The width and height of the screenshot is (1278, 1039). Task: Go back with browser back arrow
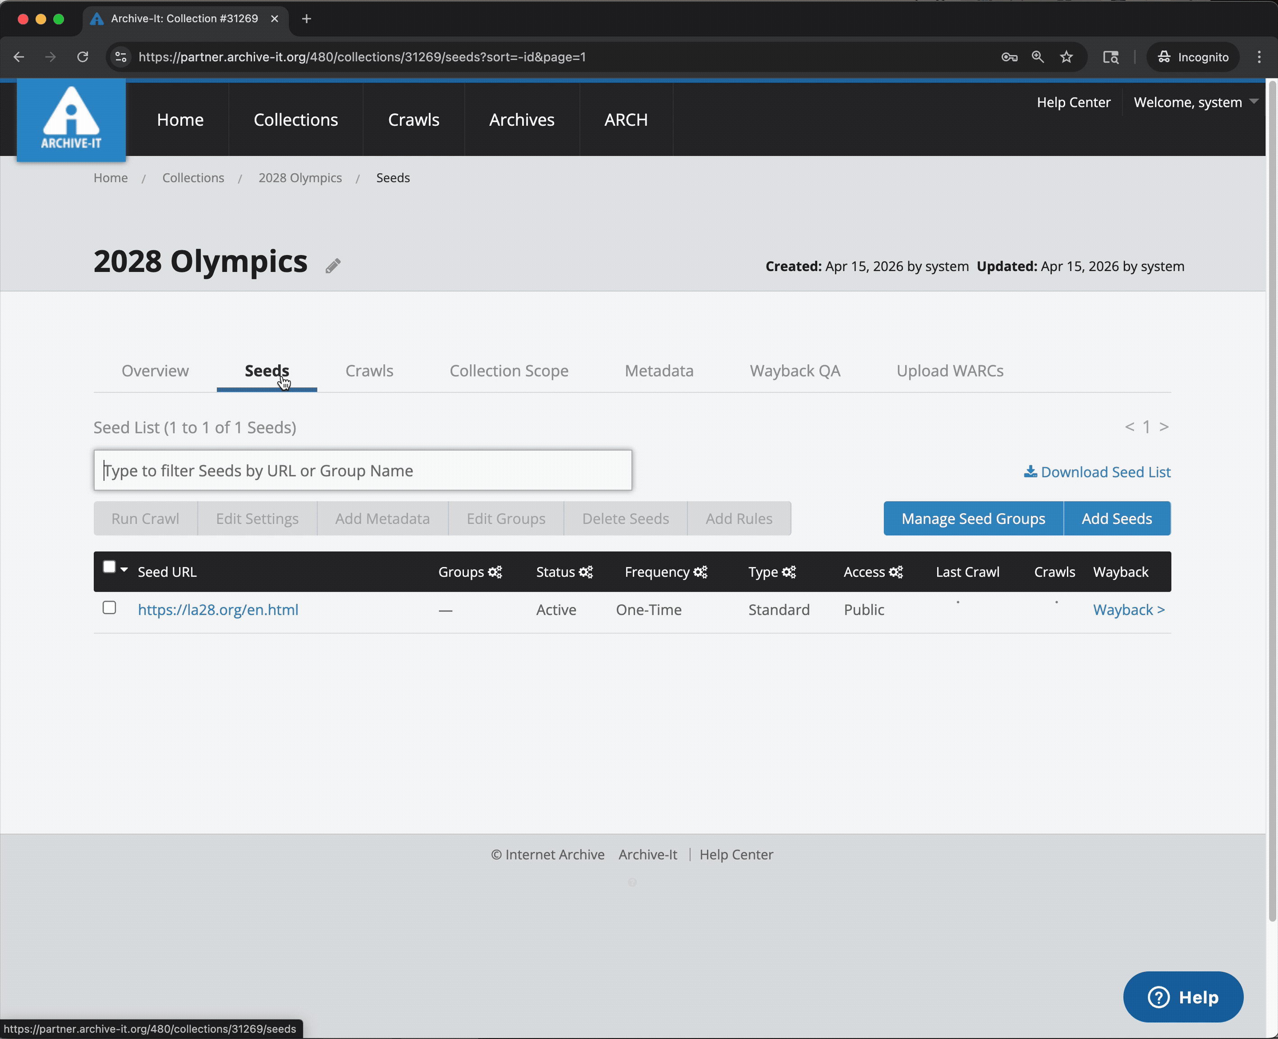(18, 57)
